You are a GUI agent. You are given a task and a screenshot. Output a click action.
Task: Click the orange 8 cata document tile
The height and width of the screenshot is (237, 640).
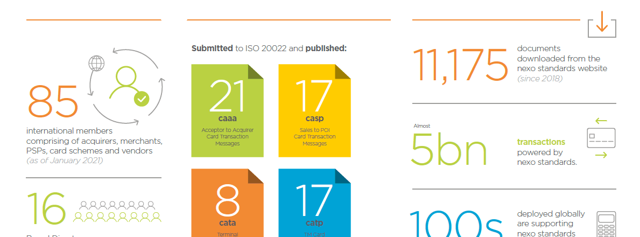click(x=227, y=203)
